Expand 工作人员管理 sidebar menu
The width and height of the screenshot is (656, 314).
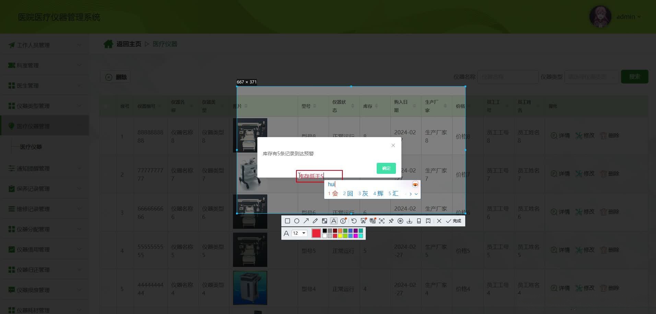point(45,45)
